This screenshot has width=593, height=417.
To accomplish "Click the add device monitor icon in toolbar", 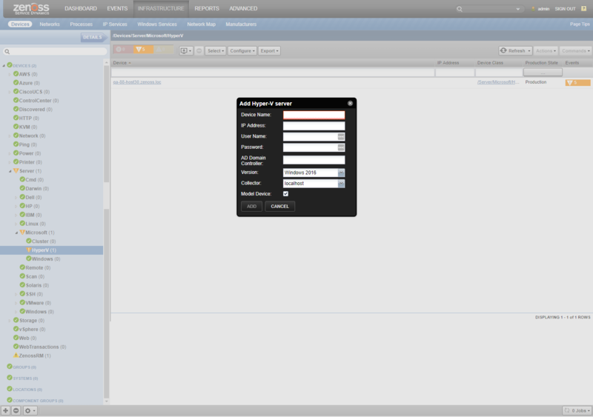I will pyautogui.click(x=186, y=50).
